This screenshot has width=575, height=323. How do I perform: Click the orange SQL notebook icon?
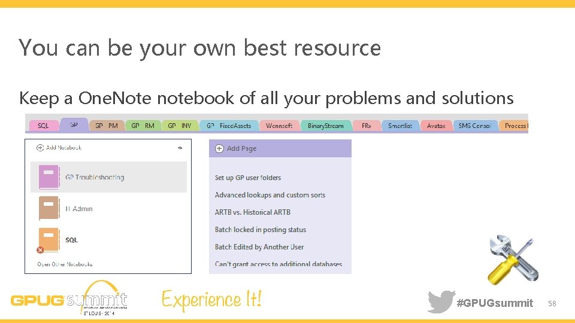[49, 239]
